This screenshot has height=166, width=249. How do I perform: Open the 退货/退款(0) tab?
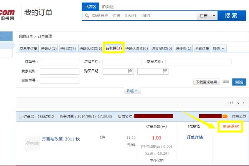click(162, 49)
